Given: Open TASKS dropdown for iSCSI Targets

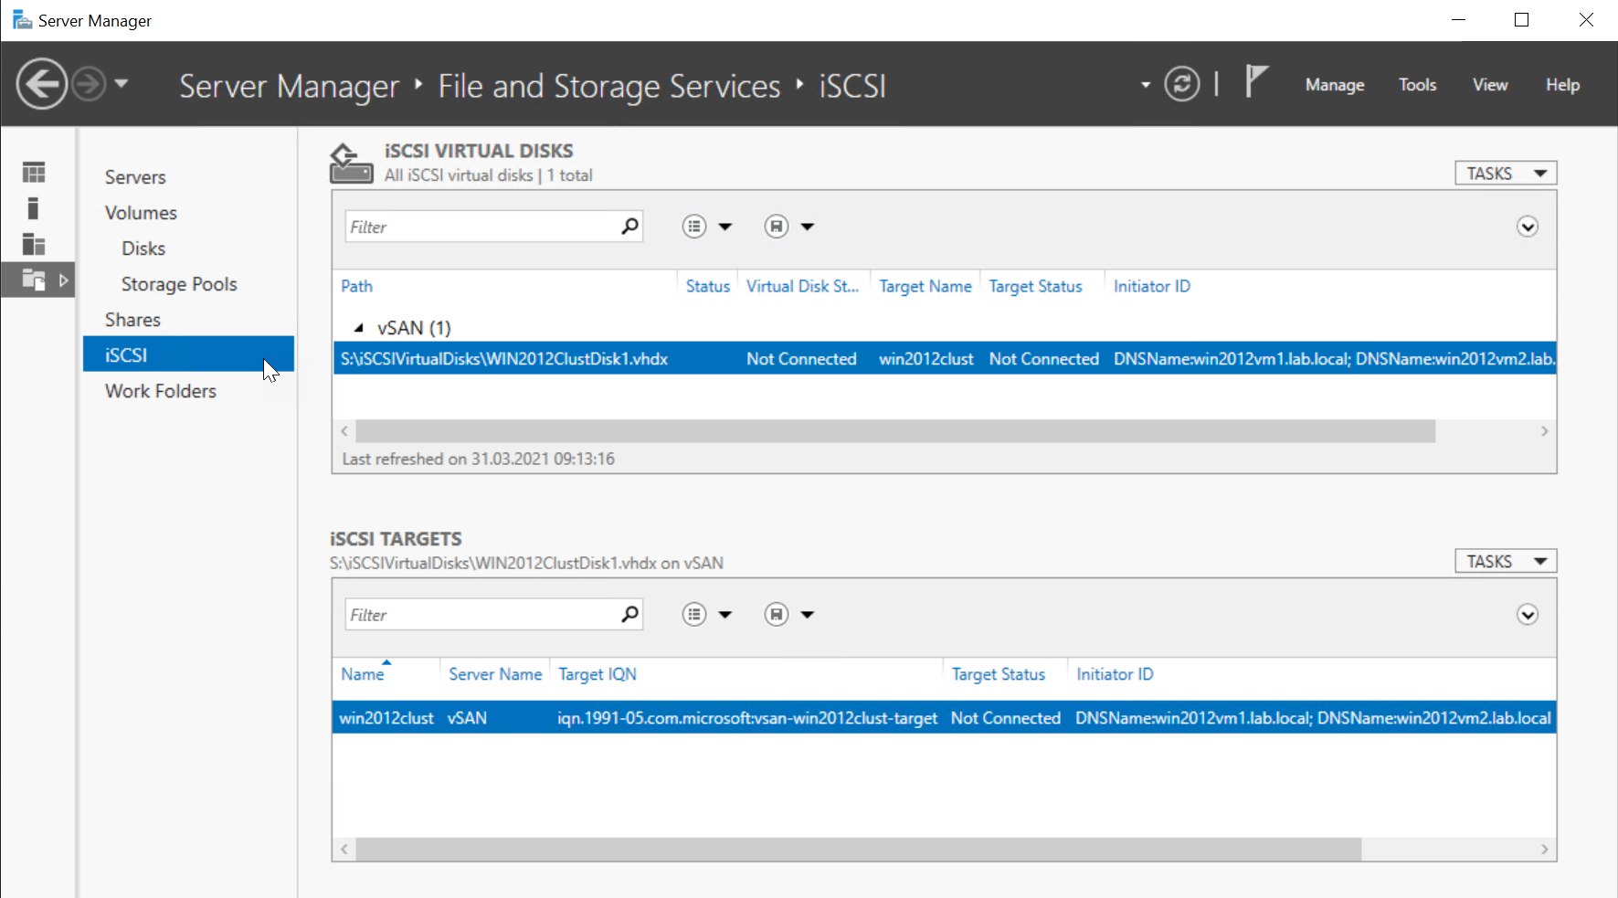Looking at the screenshot, I should click(x=1506, y=561).
